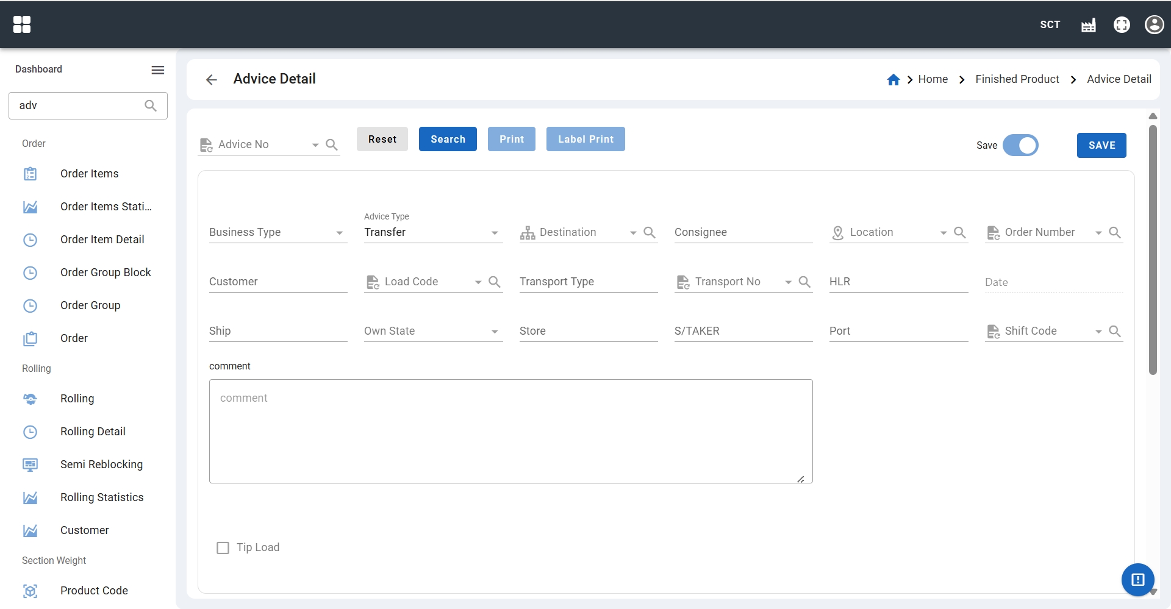Open the factory icon in top bar

1088,25
